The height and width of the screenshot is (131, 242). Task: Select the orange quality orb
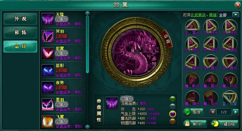(x=173, y=121)
